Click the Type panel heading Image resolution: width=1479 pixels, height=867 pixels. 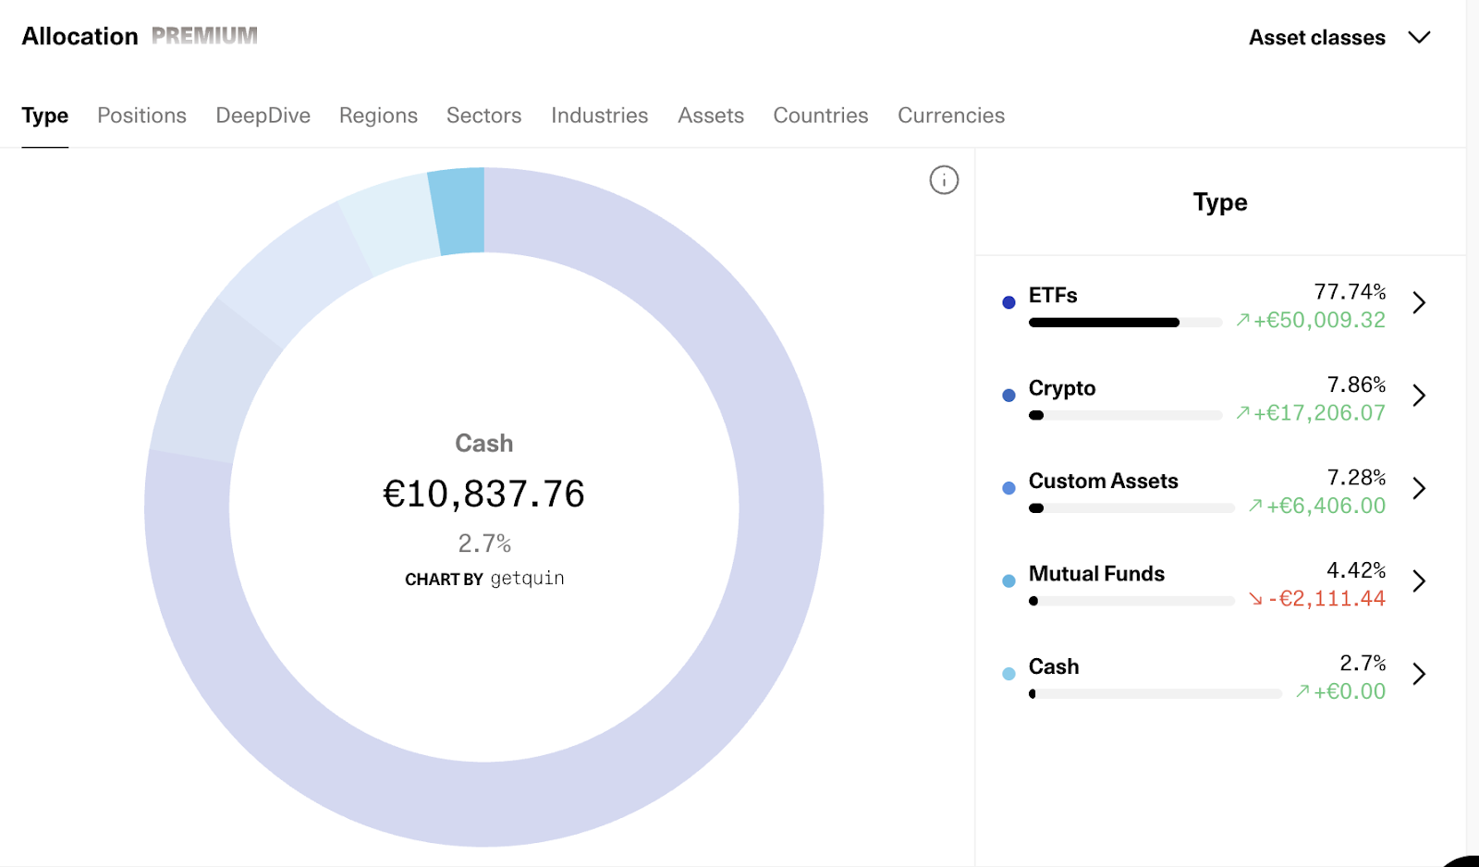click(x=1220, y=202)
